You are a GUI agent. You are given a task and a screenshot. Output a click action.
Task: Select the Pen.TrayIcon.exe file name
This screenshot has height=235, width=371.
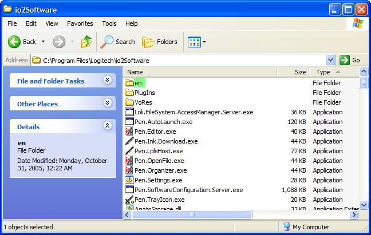(x=160, y=200)
